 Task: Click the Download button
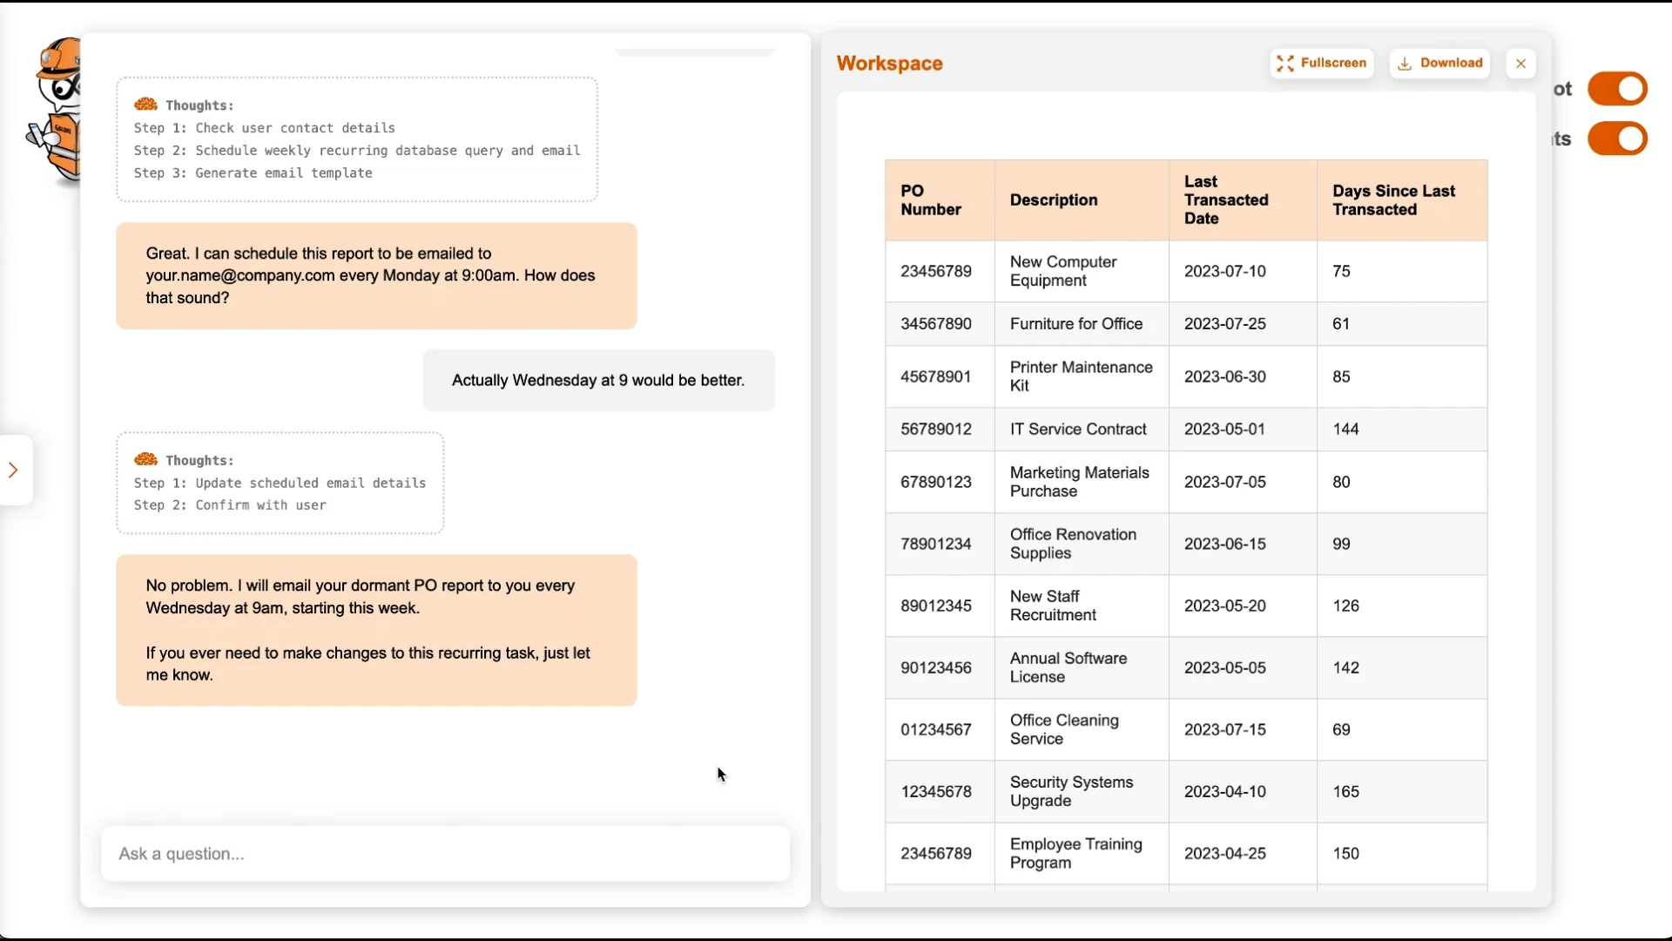(x=1439, y=63)
